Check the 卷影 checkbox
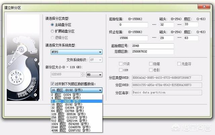 (151, 70)
